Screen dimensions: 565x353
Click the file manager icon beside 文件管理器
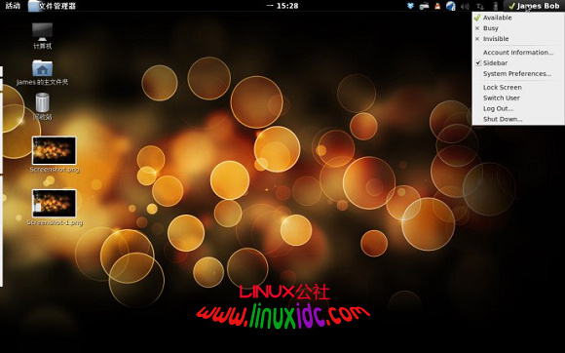pyautogui.click(x=34, y=6)
